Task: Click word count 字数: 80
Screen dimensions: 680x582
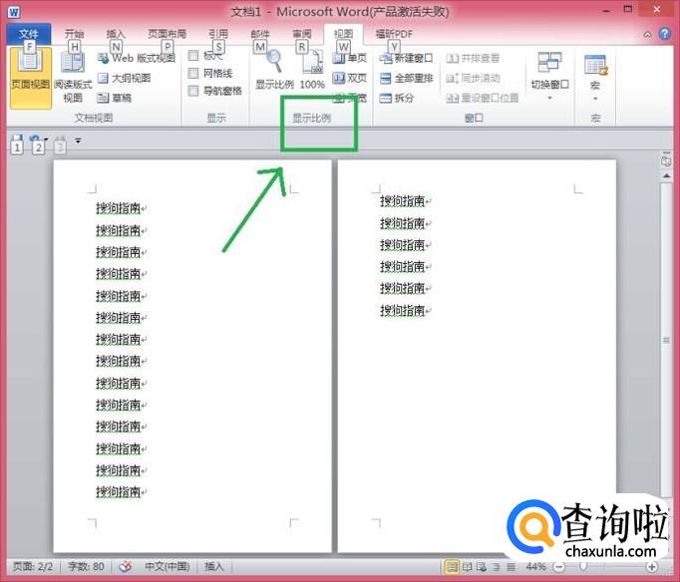Action: tap(86, 566)
